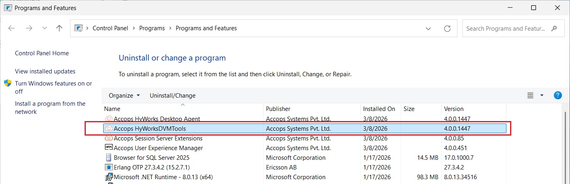Click the Search Programs and Features box
Image resolution: width=570 pixels, height=184 pixels.
click(x=508, y=29)
